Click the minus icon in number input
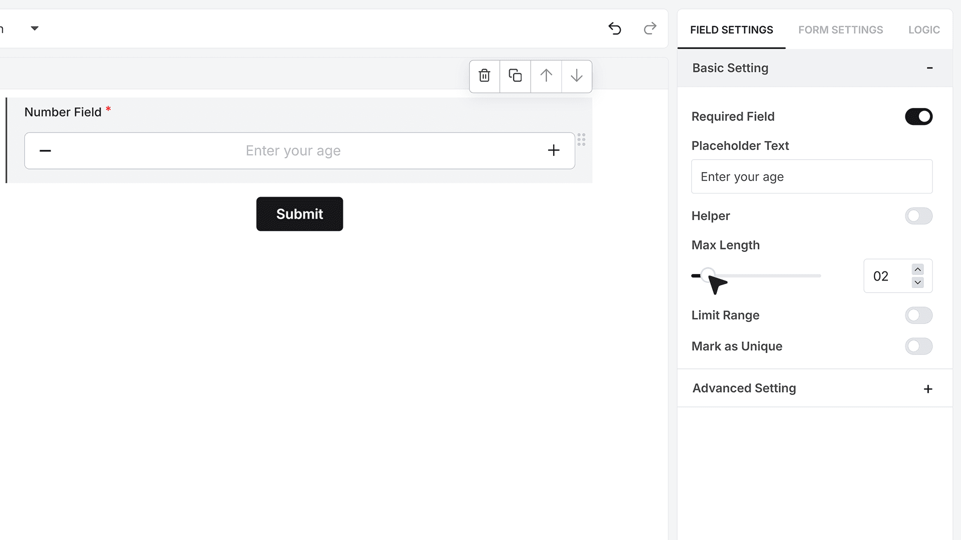Screen dimensions: 961x540 click(x=45, y=150)
